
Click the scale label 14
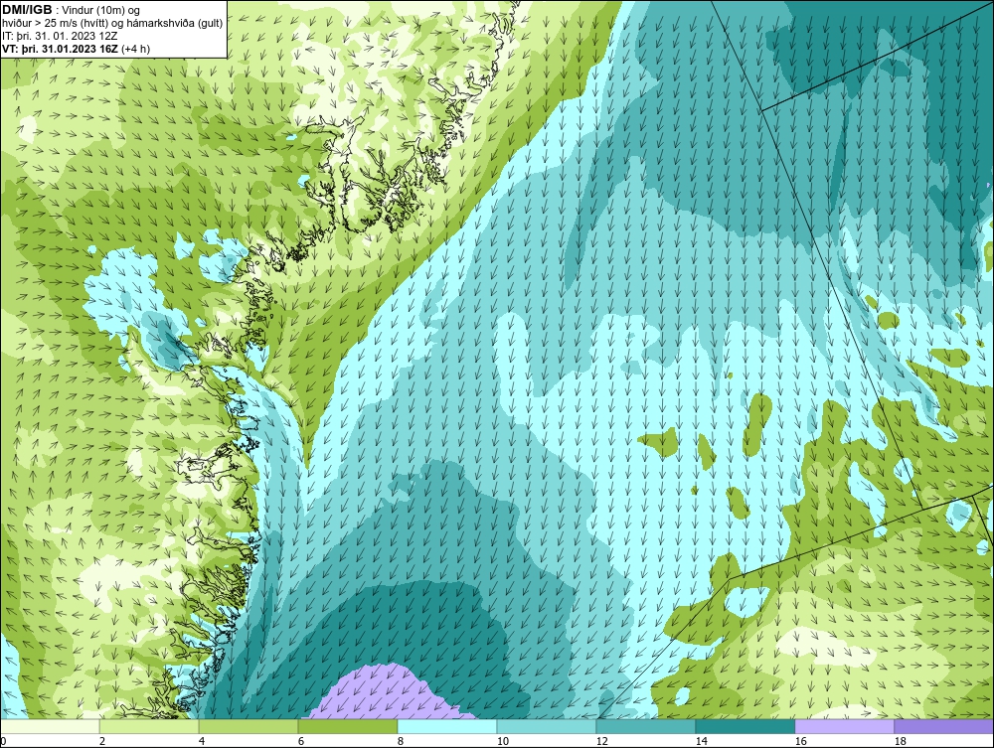tap(701, 741)
